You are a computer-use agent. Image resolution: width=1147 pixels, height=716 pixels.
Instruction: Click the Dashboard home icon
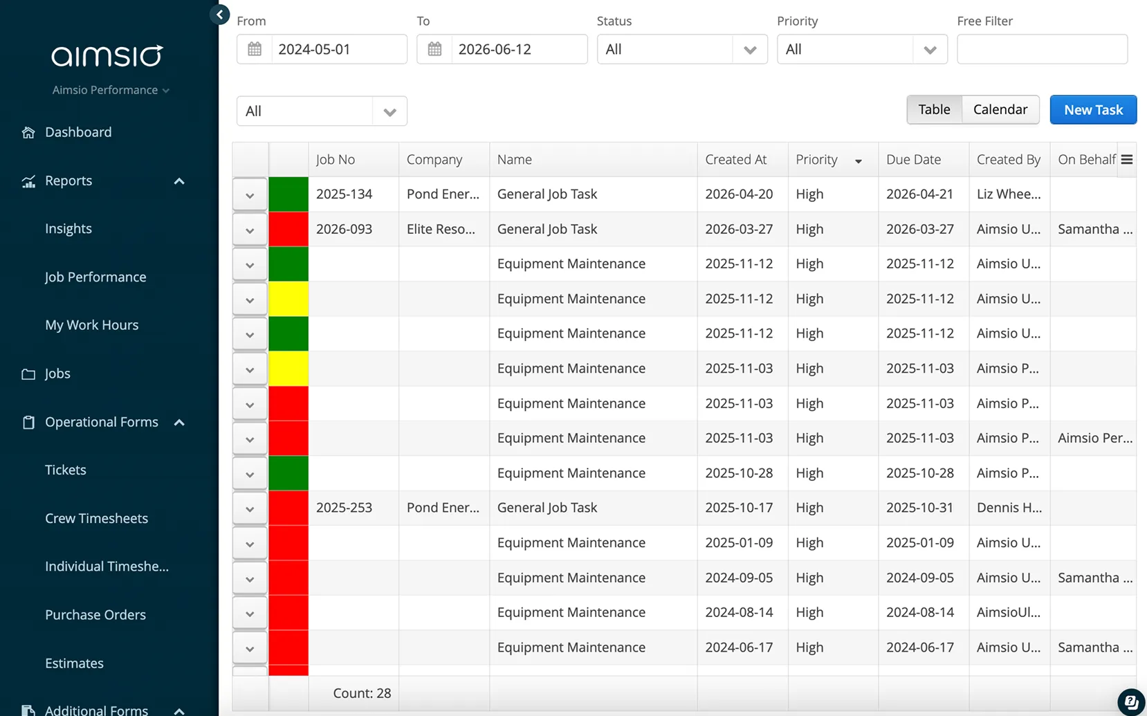[x=28, y=132]
